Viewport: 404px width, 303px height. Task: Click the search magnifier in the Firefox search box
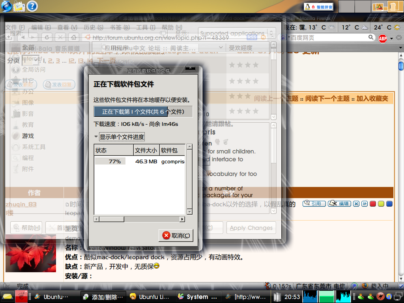point(371,37)
